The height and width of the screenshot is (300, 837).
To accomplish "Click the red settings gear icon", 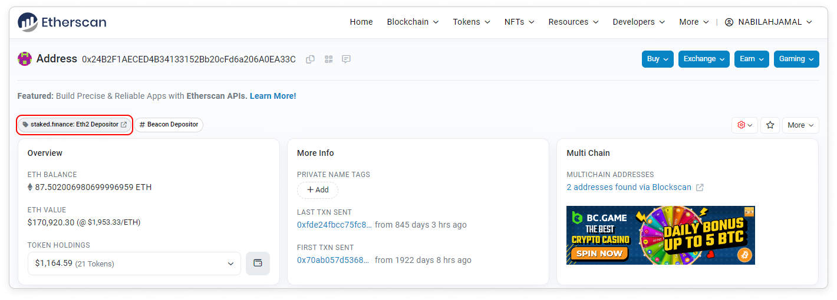I will [x=744, y=125].
